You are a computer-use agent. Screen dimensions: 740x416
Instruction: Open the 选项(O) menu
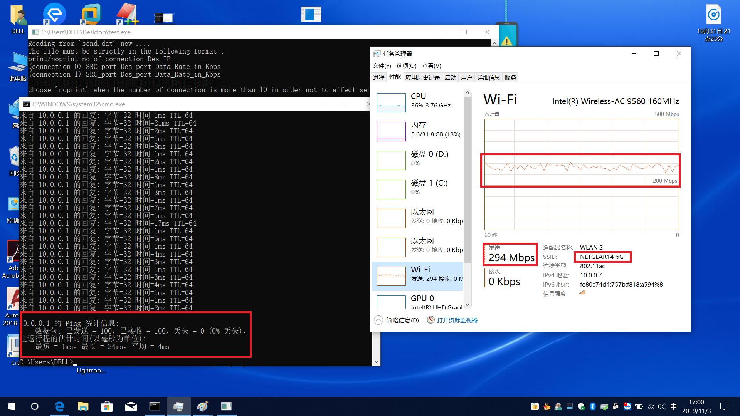[x=406, y=65]
